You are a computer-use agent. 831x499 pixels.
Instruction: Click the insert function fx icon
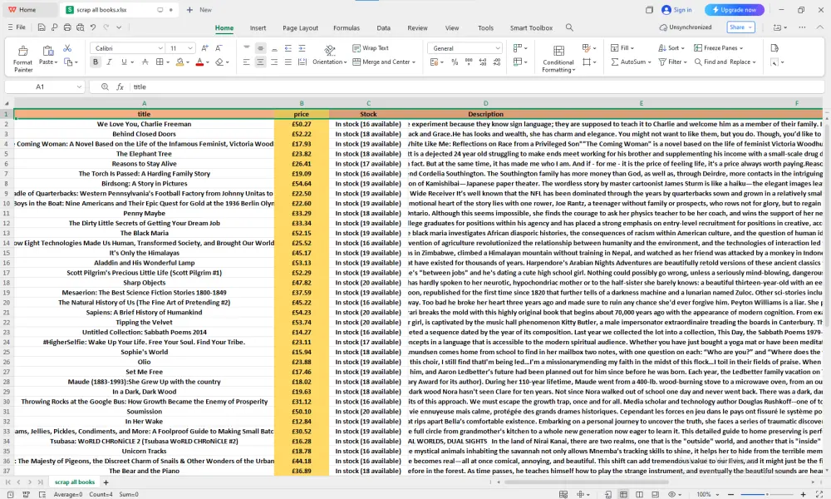[x=120, y=86]
